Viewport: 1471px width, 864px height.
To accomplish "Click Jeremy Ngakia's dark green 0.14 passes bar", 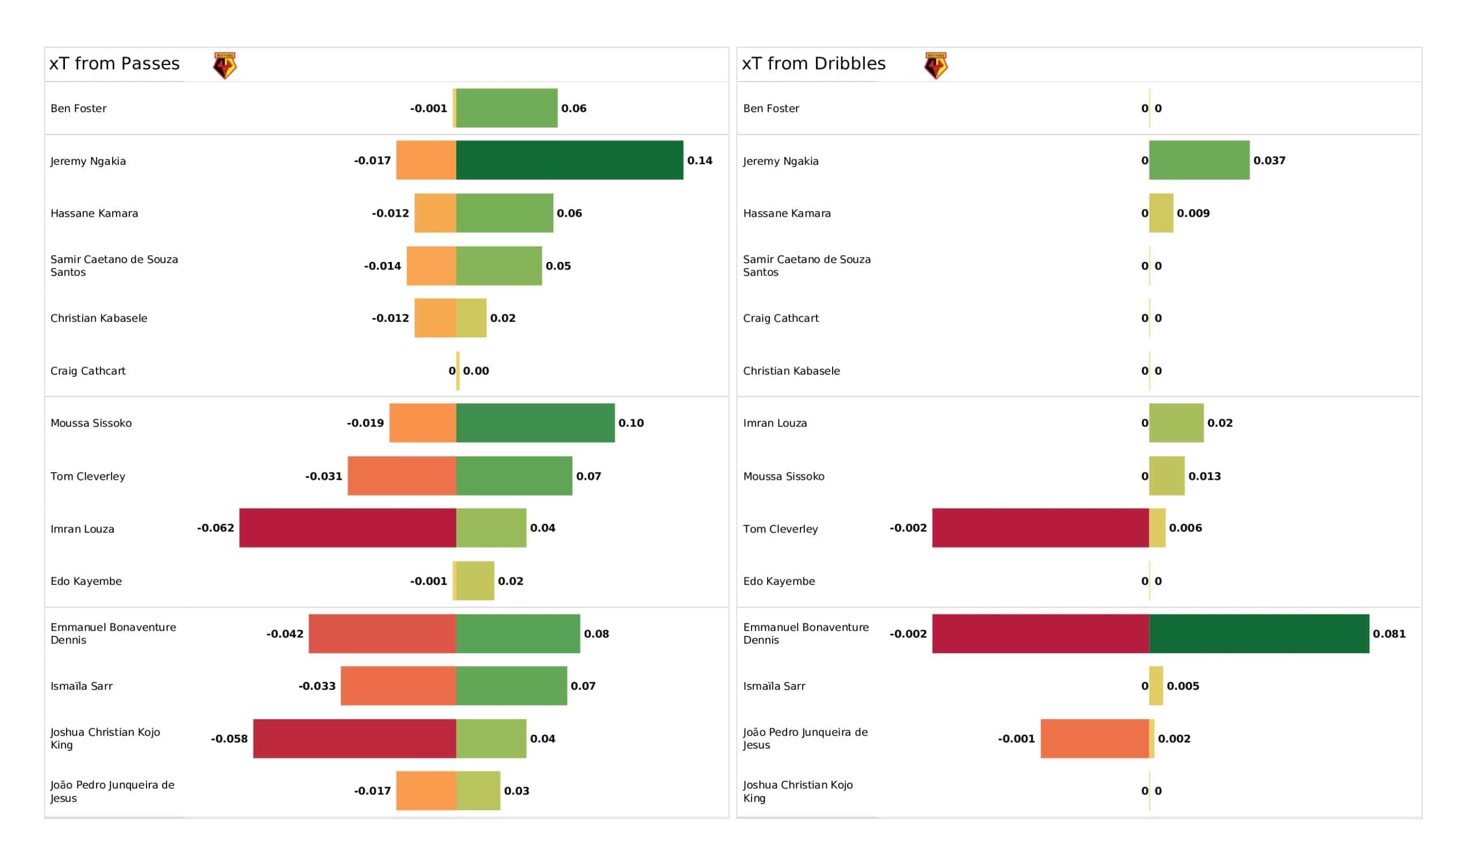I will pos(569,160).
